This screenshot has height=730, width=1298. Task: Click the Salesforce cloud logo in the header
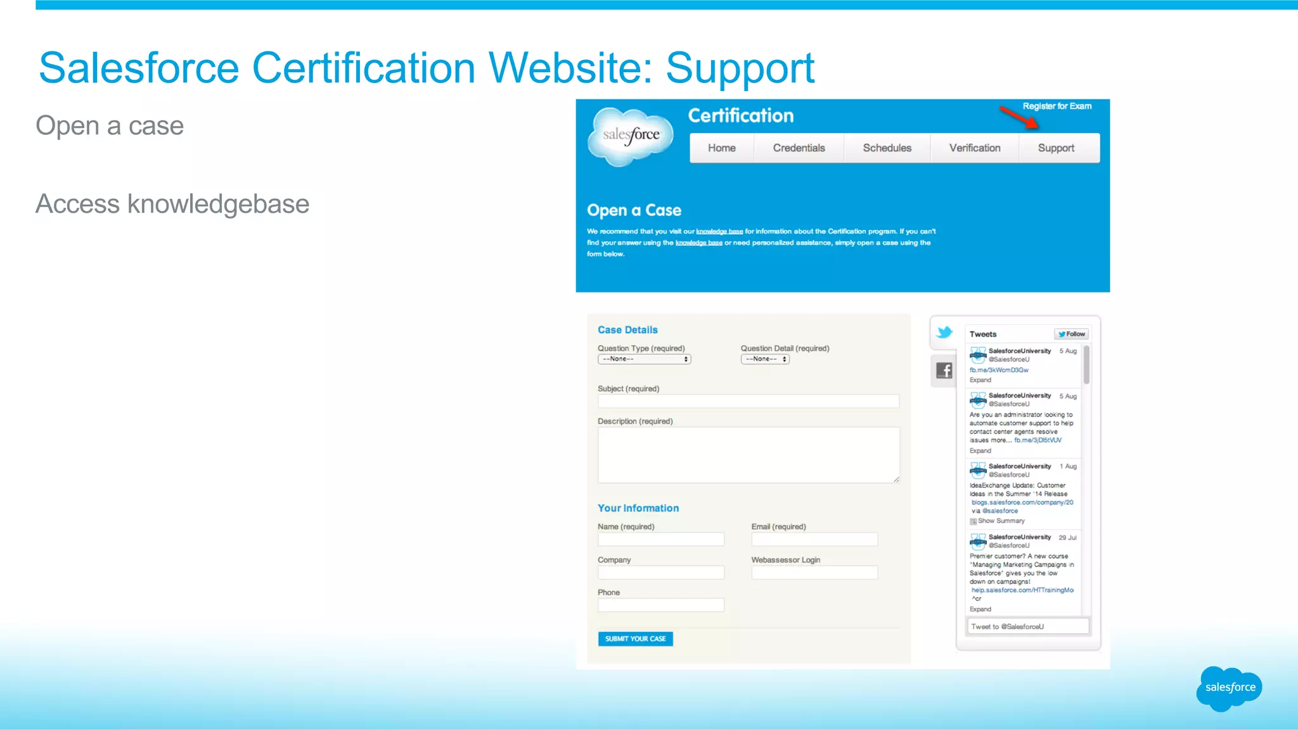631,136
